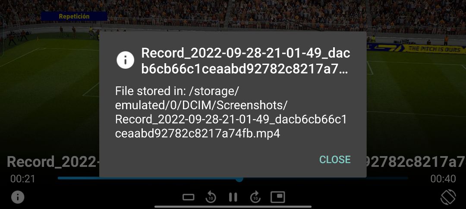Viewport: 466px width, 209px height.
Task: Tap the 00:21 elapsed time label
Action: pos(22,178)
